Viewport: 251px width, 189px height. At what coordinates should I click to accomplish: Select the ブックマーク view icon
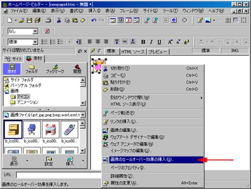click(55, 69)
